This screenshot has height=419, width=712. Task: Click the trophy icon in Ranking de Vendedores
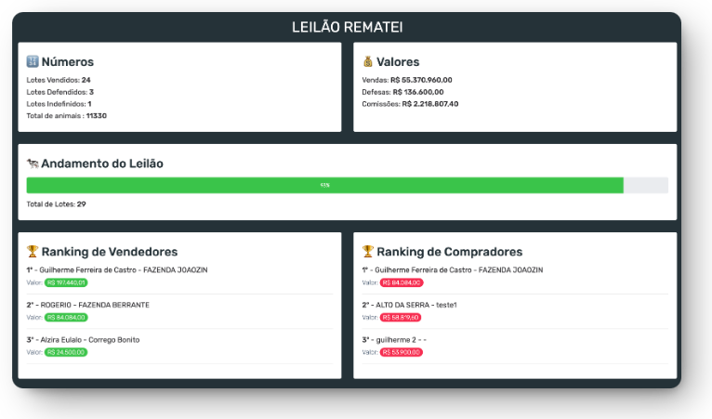coord(33,252)
